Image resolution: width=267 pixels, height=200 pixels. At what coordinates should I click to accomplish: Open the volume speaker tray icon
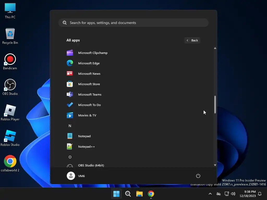(233, 194)
